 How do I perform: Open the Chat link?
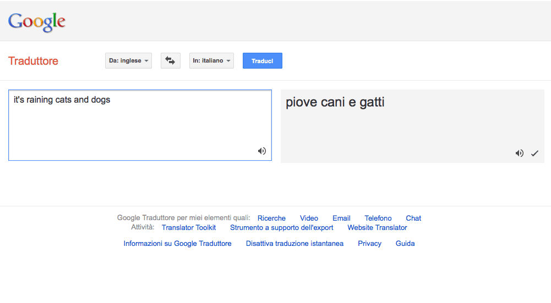click(413, 218)
